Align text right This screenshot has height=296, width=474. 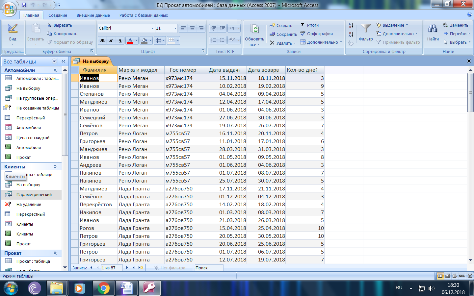[x=201, y=28]
